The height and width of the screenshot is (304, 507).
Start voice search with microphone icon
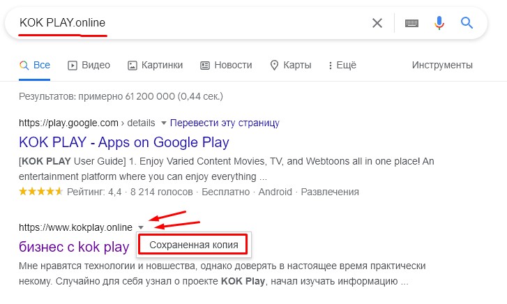click(x=439, y=23)
